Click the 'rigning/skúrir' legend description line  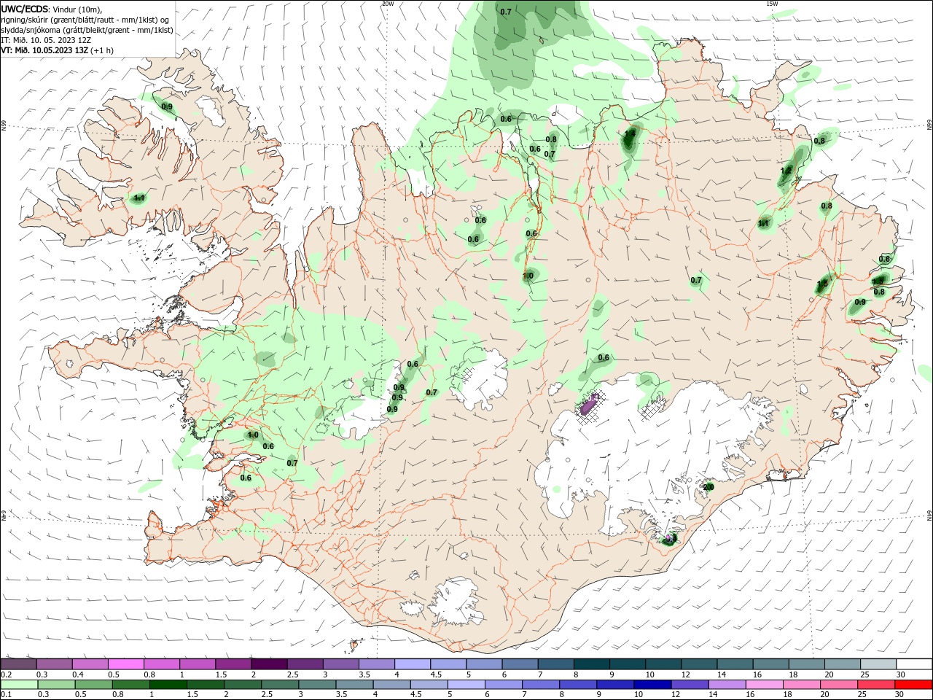pos(85,20)
